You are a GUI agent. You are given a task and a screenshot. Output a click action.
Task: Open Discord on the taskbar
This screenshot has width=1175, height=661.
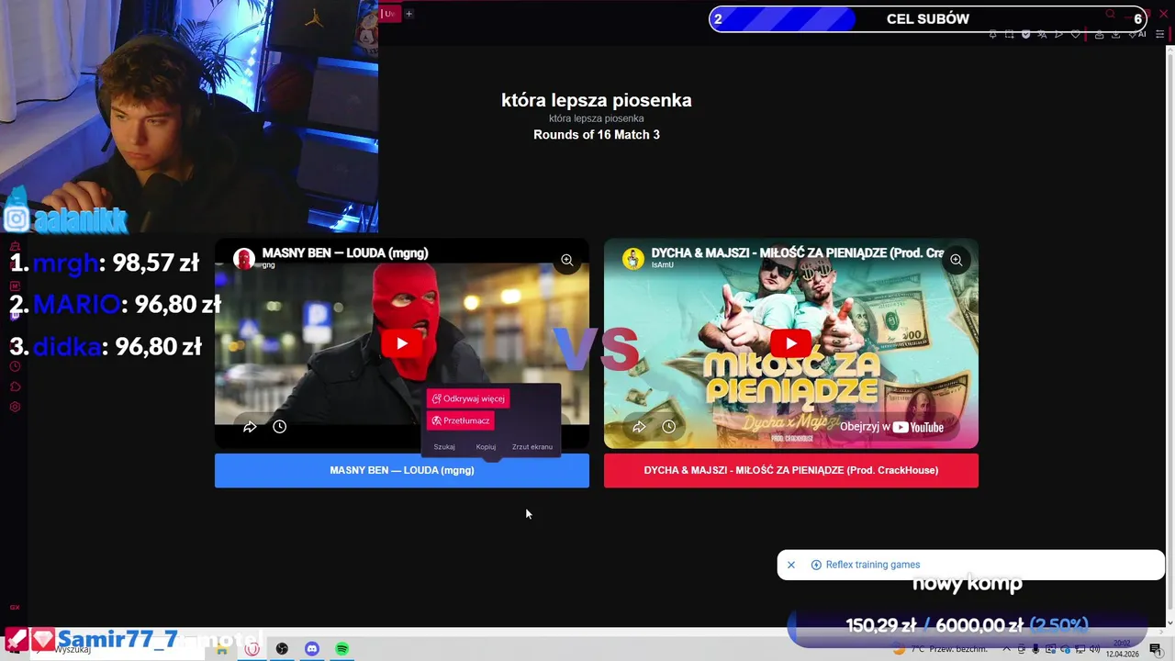click(312, 649)
